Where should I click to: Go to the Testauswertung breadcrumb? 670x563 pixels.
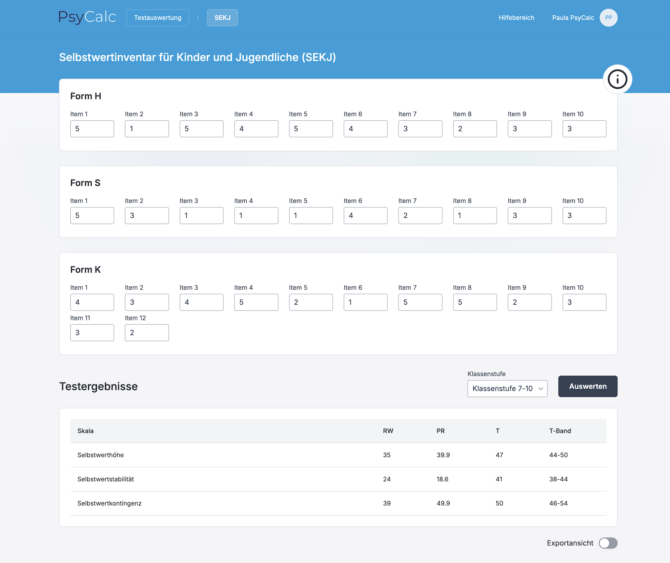coord(158,18)
